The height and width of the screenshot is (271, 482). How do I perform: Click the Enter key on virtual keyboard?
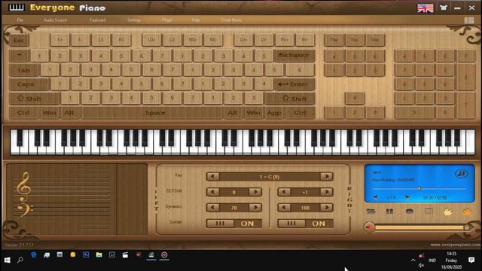tap(295, 84)
